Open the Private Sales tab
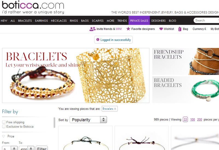Image resolution: width=219 pixels, height=150 pixels. (139, 20)
